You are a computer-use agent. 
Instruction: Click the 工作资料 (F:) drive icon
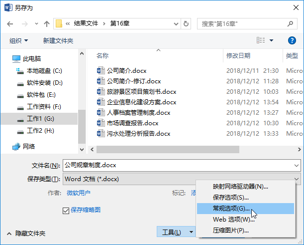pos(20,108)
